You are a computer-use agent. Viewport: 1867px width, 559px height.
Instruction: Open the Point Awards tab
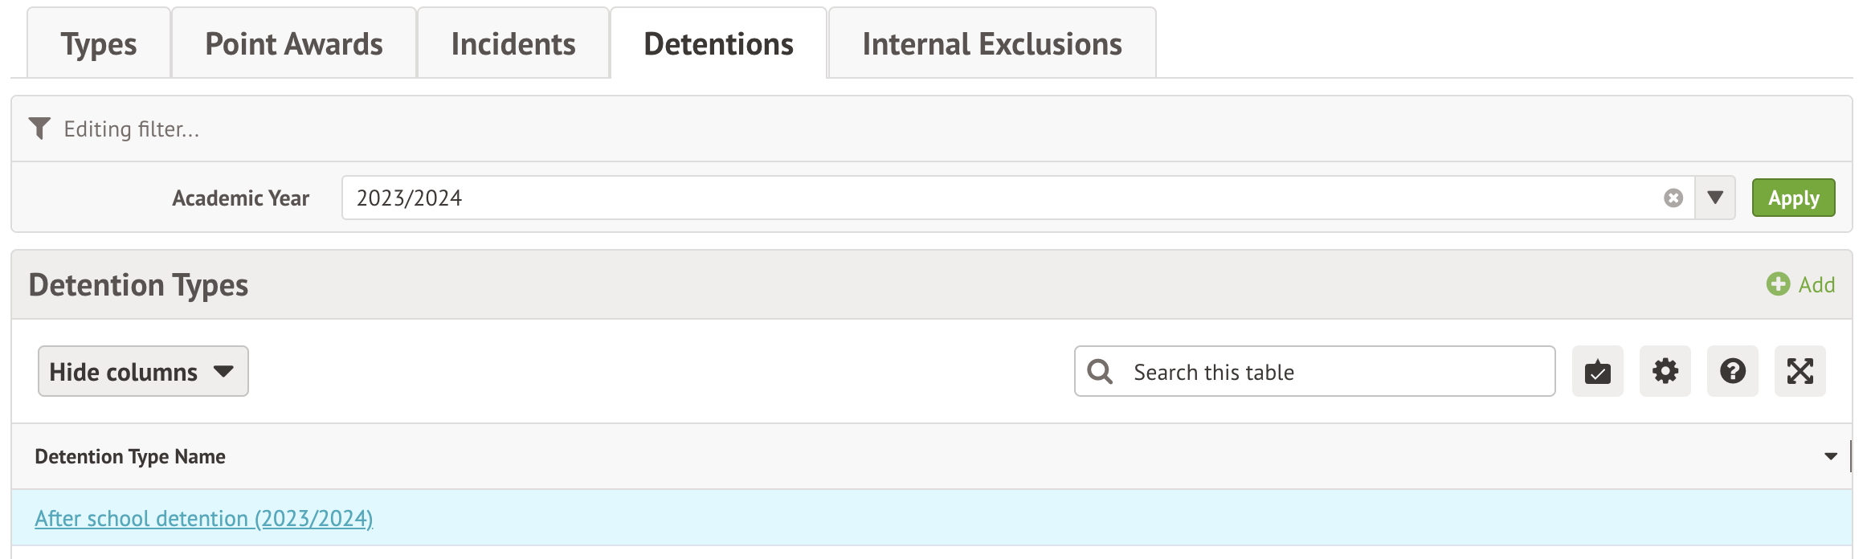[294, 44]
